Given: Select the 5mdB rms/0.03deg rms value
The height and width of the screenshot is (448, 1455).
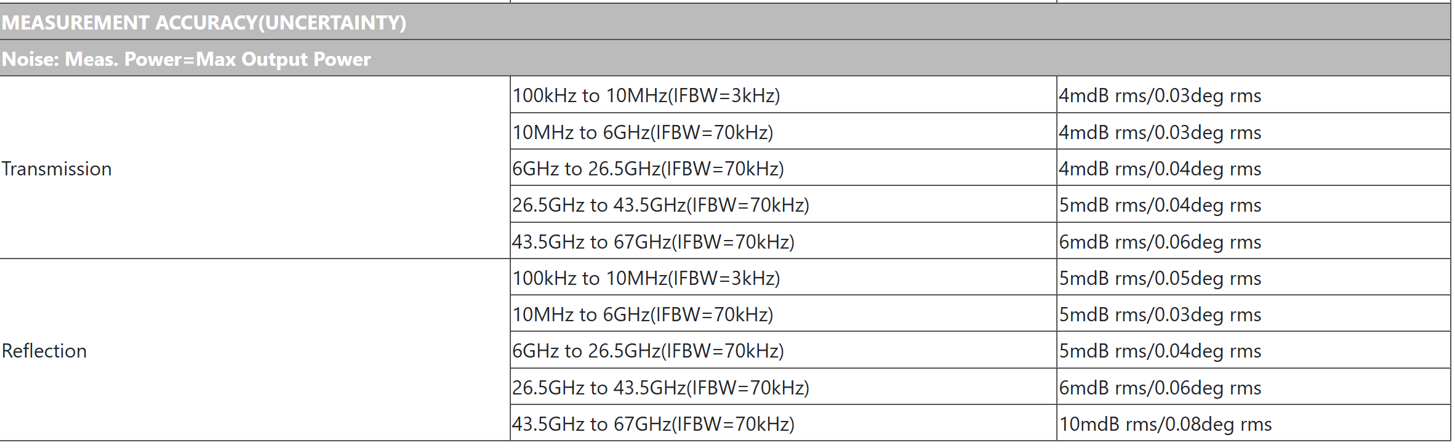Looking at the screenshot, I should point(1160,314).
